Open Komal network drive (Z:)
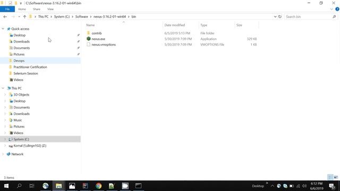 pyautogui.click(x=30, y=146)
